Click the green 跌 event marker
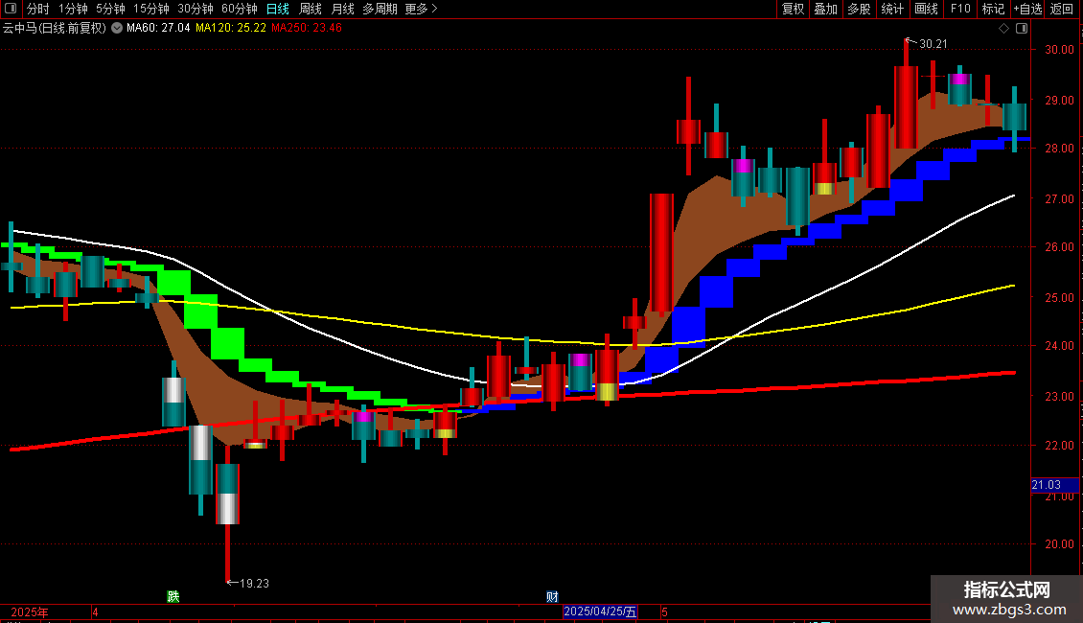The width and height of the screenshot is (1083, 623). [x=173, y=596]
